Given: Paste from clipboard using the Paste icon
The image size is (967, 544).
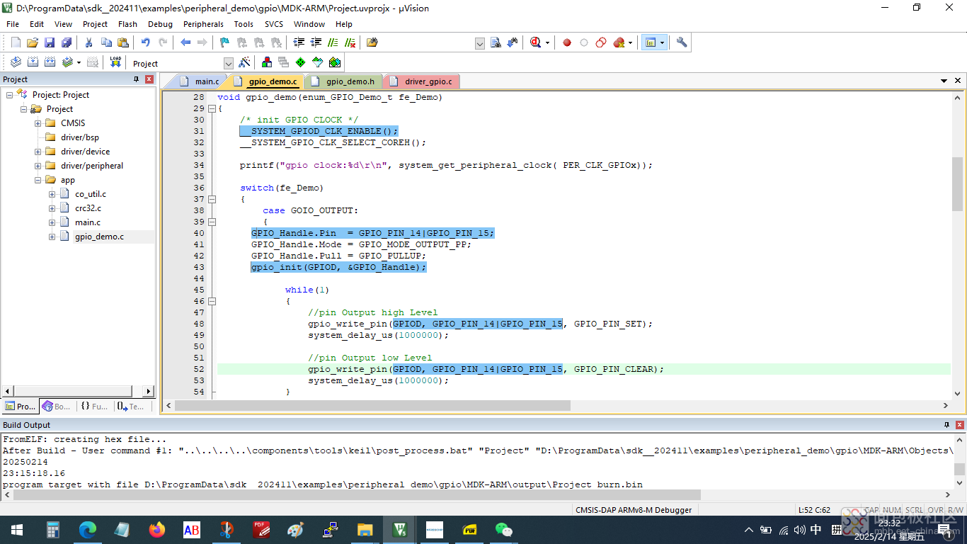Looking at the screenshot, I should tap(122, 42).
